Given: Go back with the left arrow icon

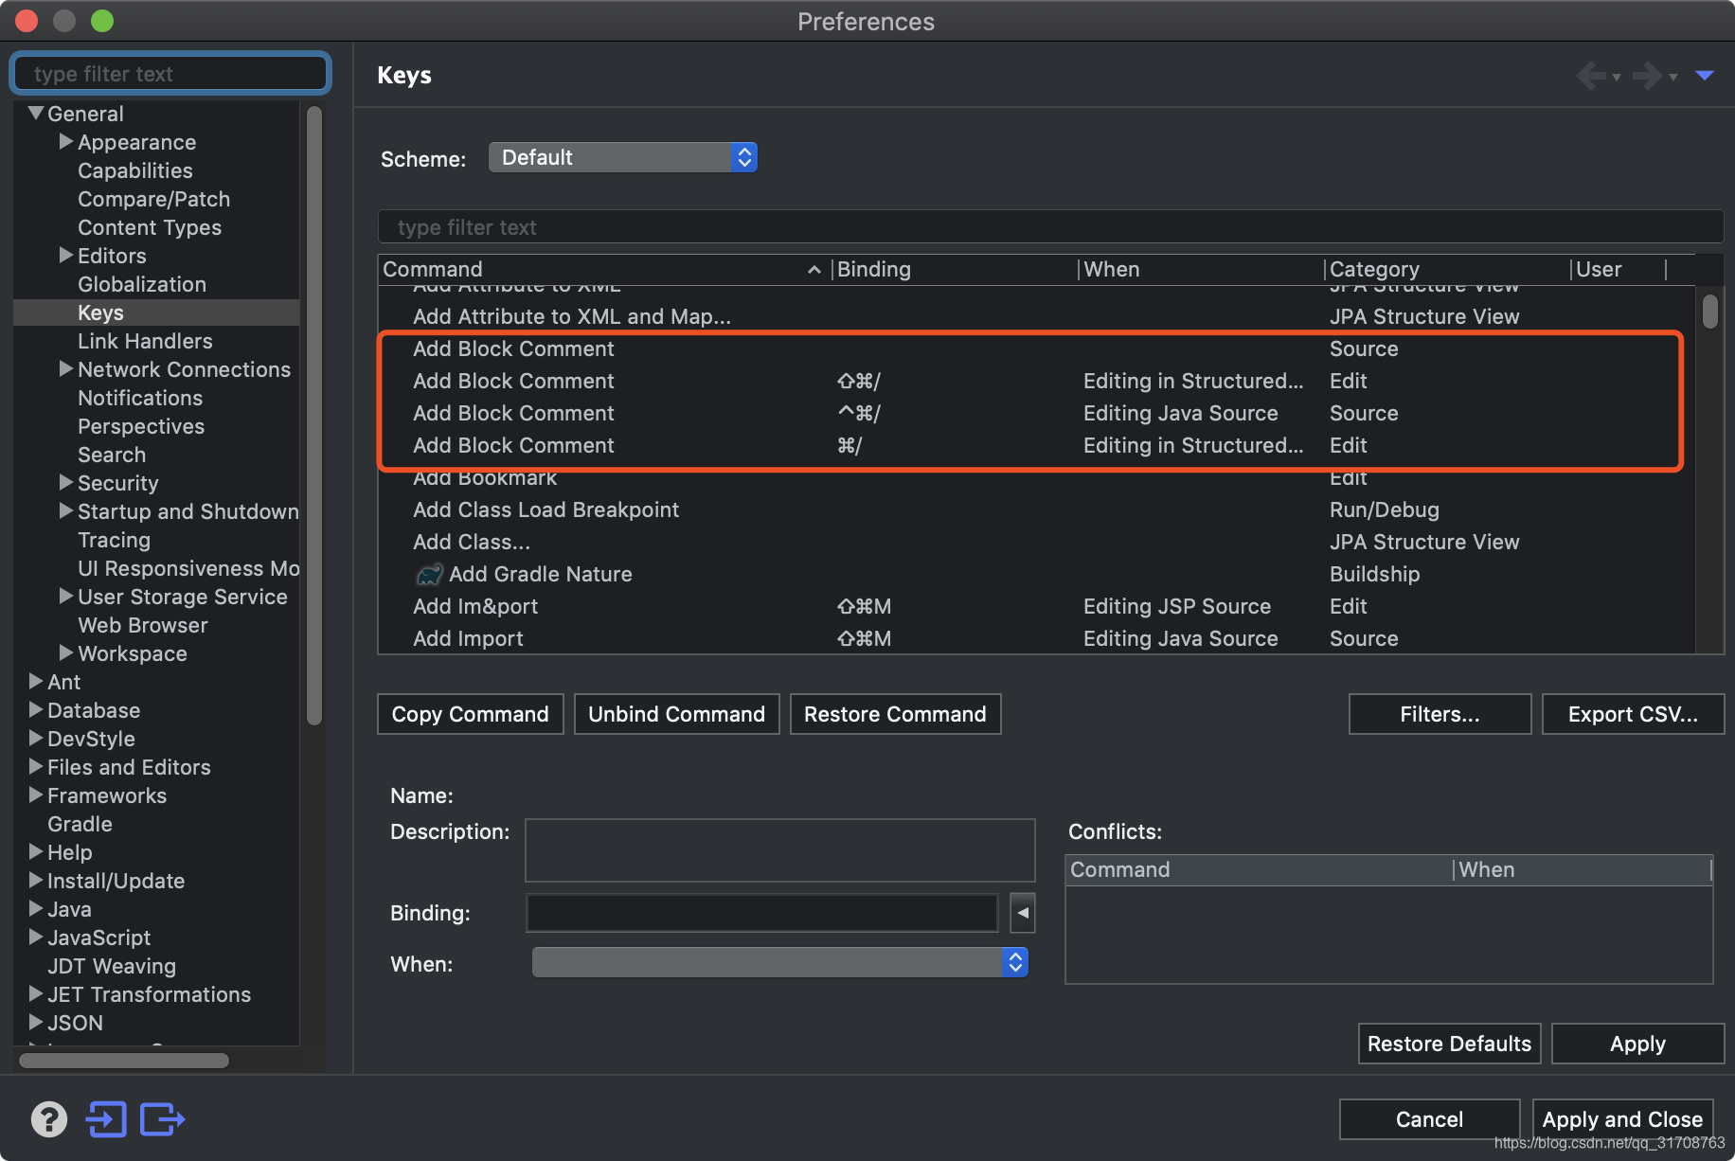Looking at the screenshot, I should click(1591, 76).
